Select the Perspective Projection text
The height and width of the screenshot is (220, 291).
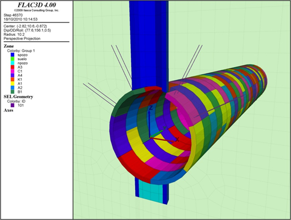coord(22,38)
